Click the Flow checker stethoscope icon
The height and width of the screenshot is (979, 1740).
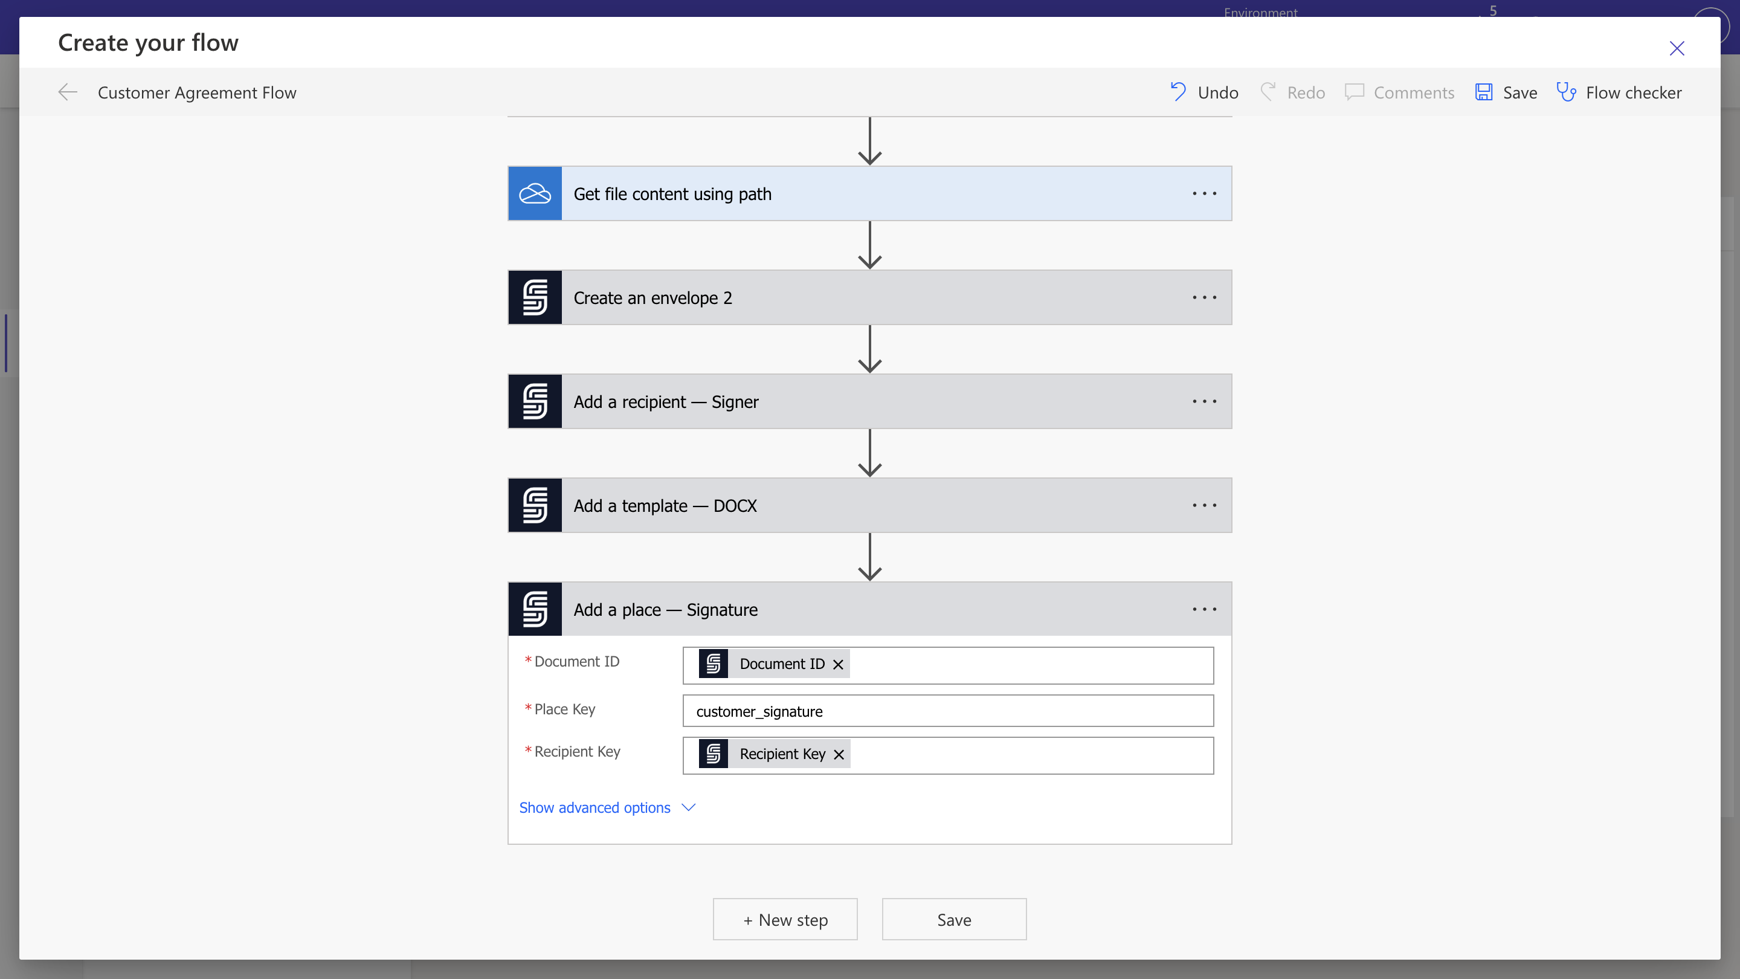pyautogui.click(x=1566, y=92)
